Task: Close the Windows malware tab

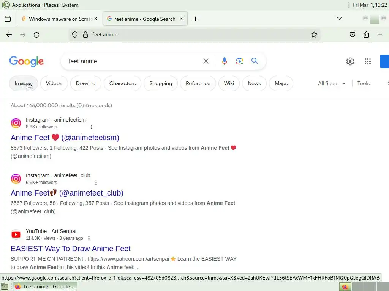Action: [x=96, y=19]
